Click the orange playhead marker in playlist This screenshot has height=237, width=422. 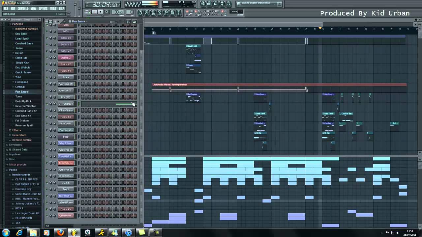click(320, 28)
